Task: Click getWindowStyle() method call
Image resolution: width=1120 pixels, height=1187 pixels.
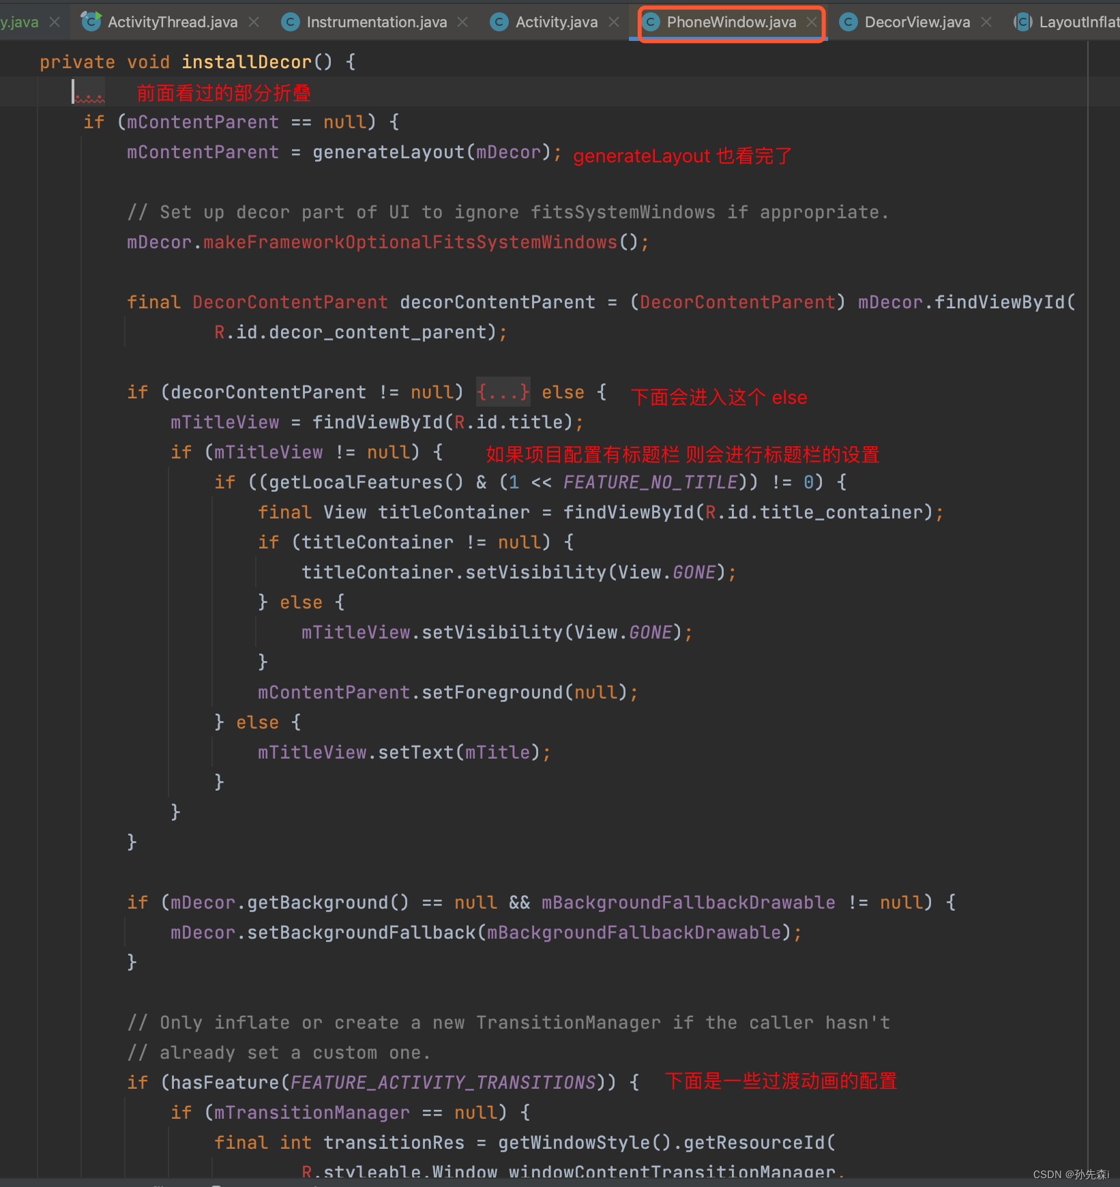Action: [585, 1142]
